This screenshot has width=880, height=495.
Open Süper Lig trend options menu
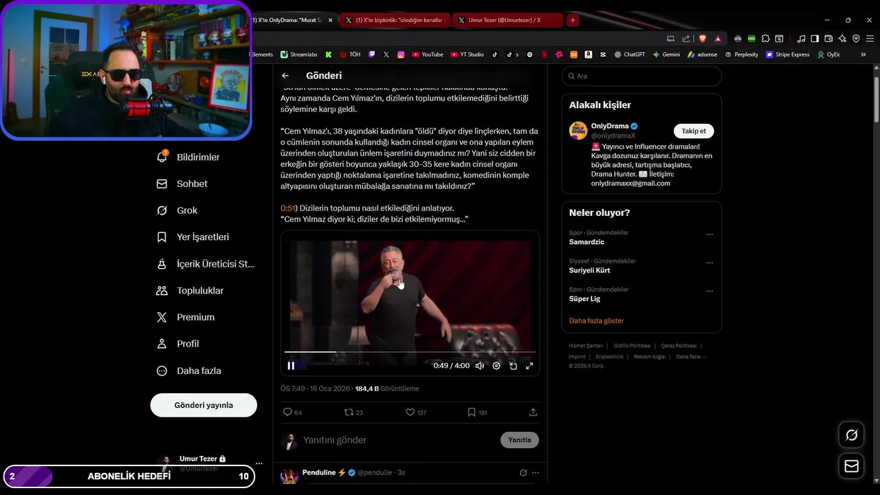pos(709,291)
